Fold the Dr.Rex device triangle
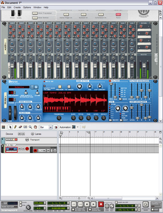Screen dimensions: 163x213 tap(5, 84)
